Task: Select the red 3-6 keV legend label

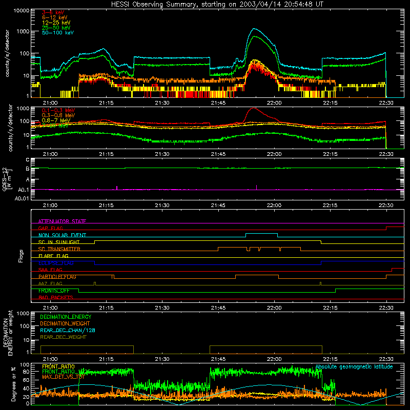Action: coord(53,12)
